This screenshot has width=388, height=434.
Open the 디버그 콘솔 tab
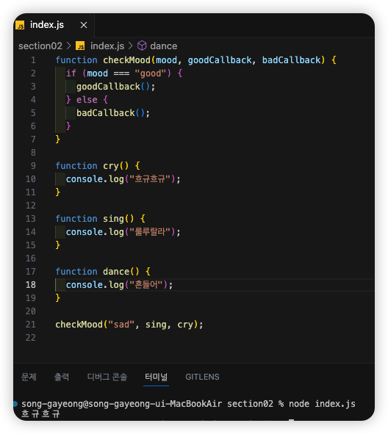pos(107,377)
